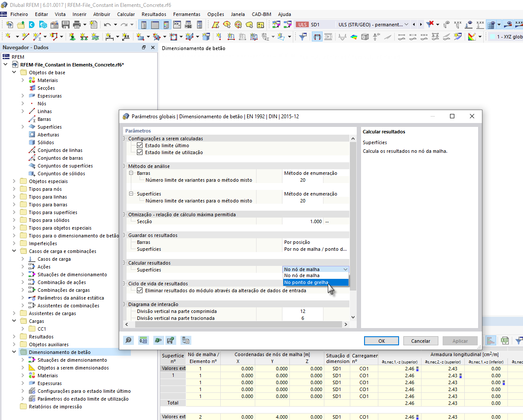Open the Superfícies calculation combo box

click(x=316, y=269)
